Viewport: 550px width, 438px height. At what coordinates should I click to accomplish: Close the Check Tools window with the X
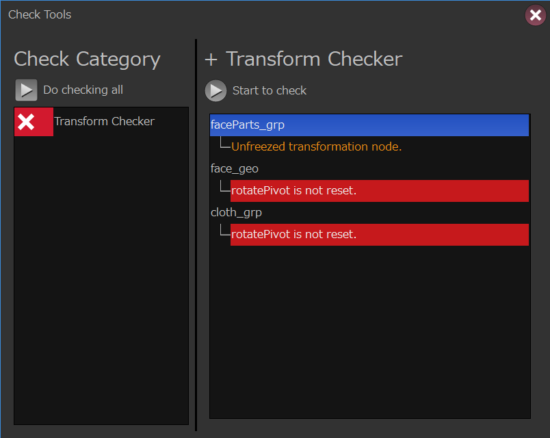[535, 15]
